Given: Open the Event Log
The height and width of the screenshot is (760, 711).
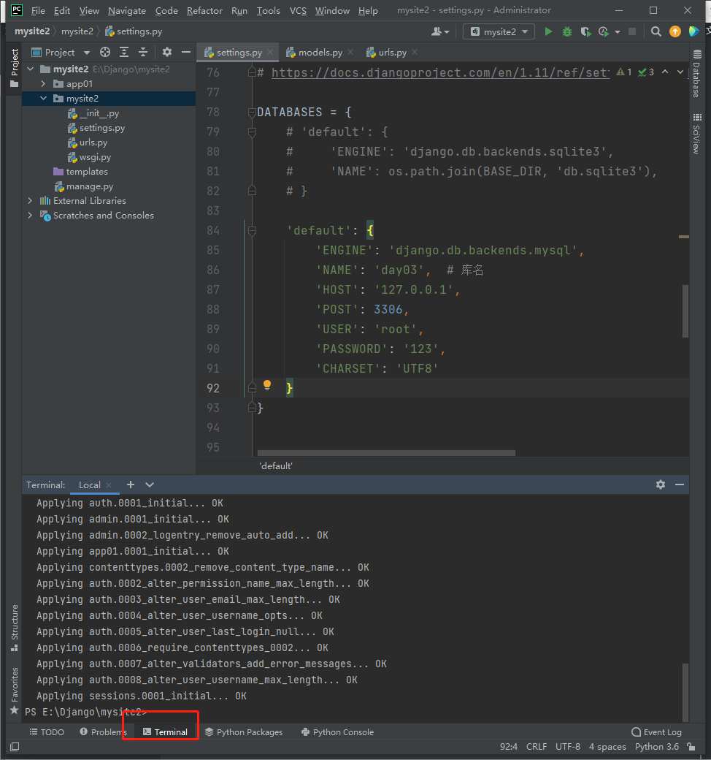Looking at the screenshot, I should point(657,732).
